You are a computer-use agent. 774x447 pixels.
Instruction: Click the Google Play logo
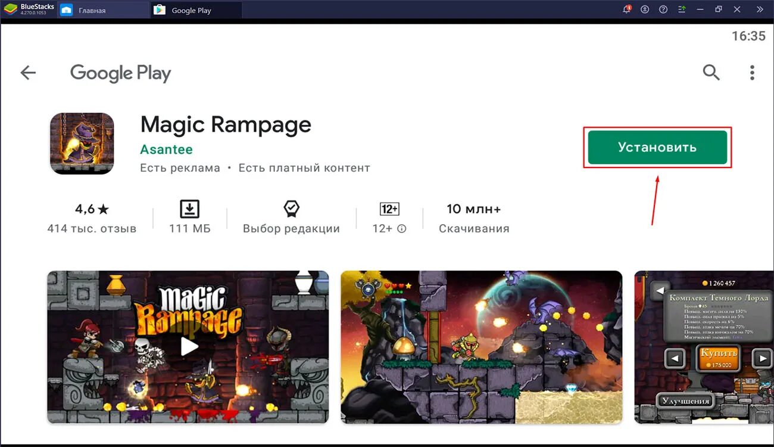click(121, 73)
